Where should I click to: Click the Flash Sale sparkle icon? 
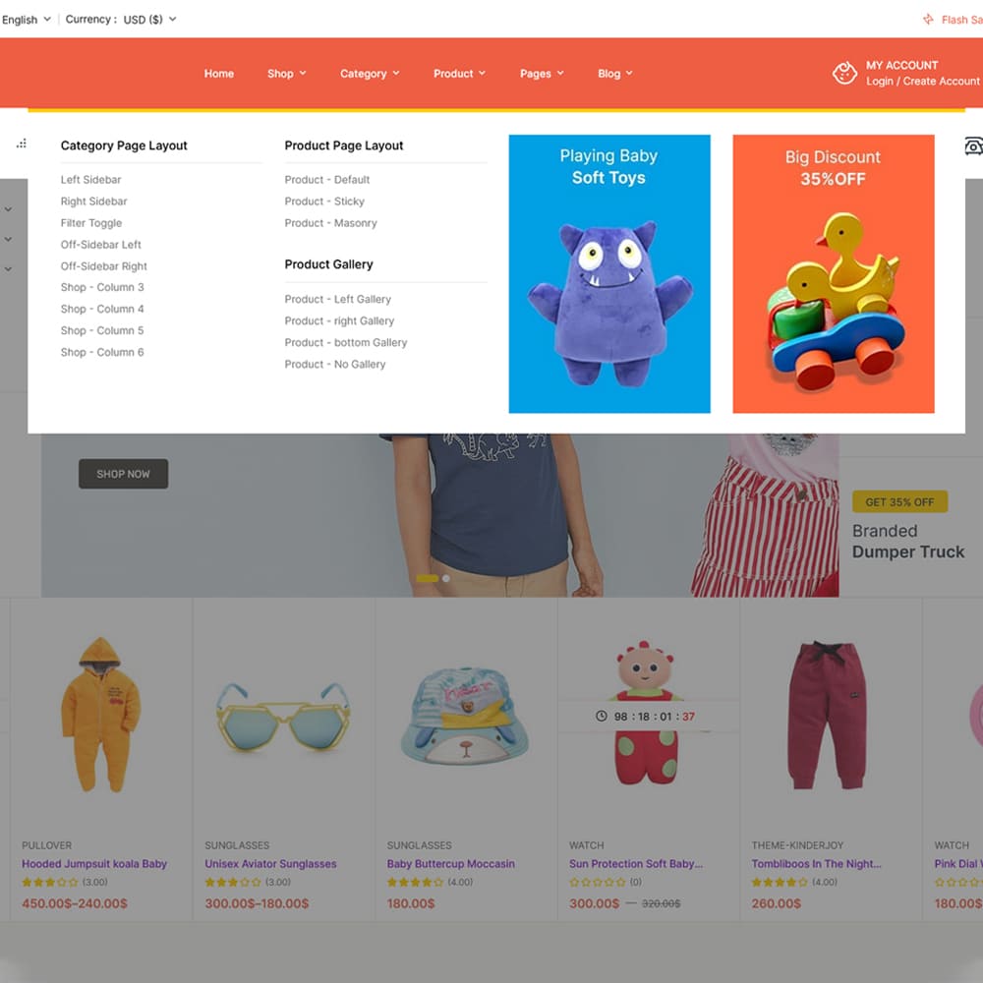928,20
